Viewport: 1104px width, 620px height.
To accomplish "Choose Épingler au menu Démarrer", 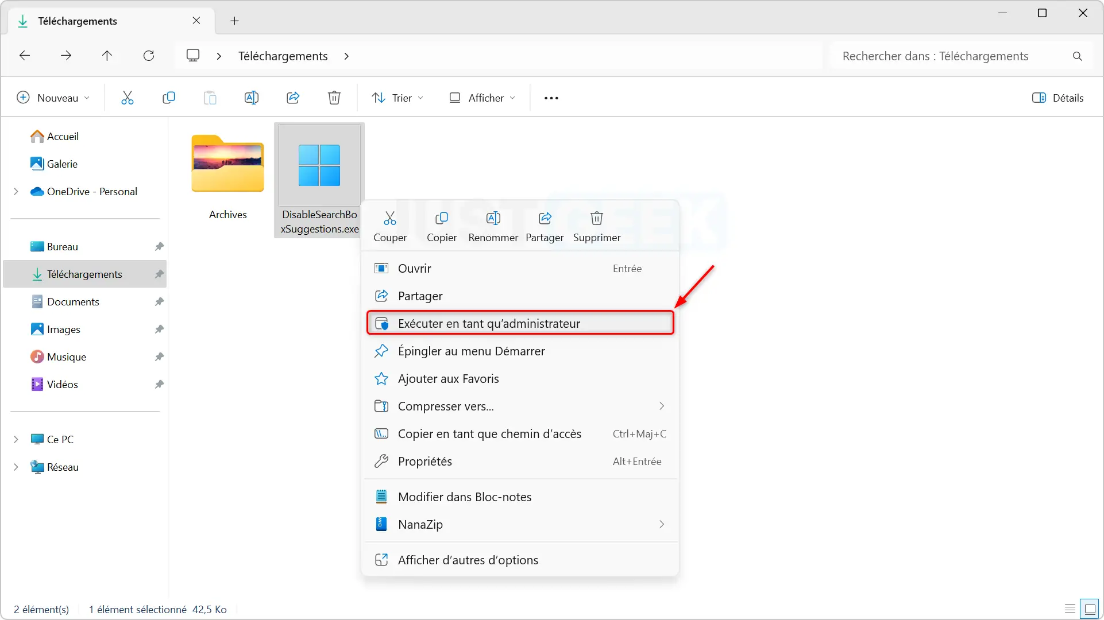I will point(520,351).
